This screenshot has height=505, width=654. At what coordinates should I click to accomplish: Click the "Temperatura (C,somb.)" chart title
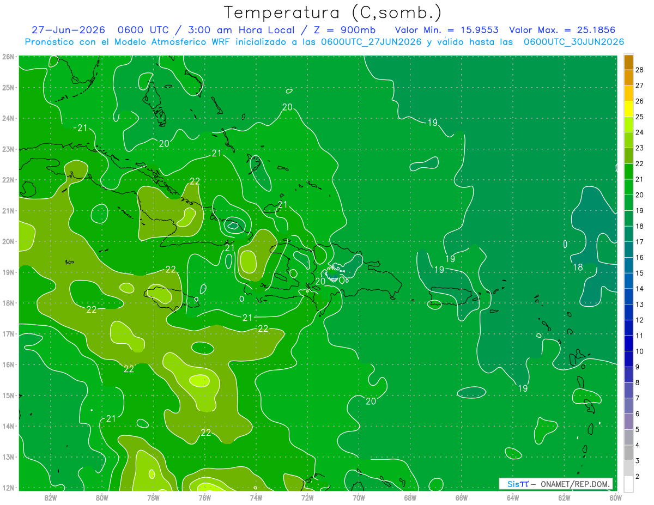[333, 13]
